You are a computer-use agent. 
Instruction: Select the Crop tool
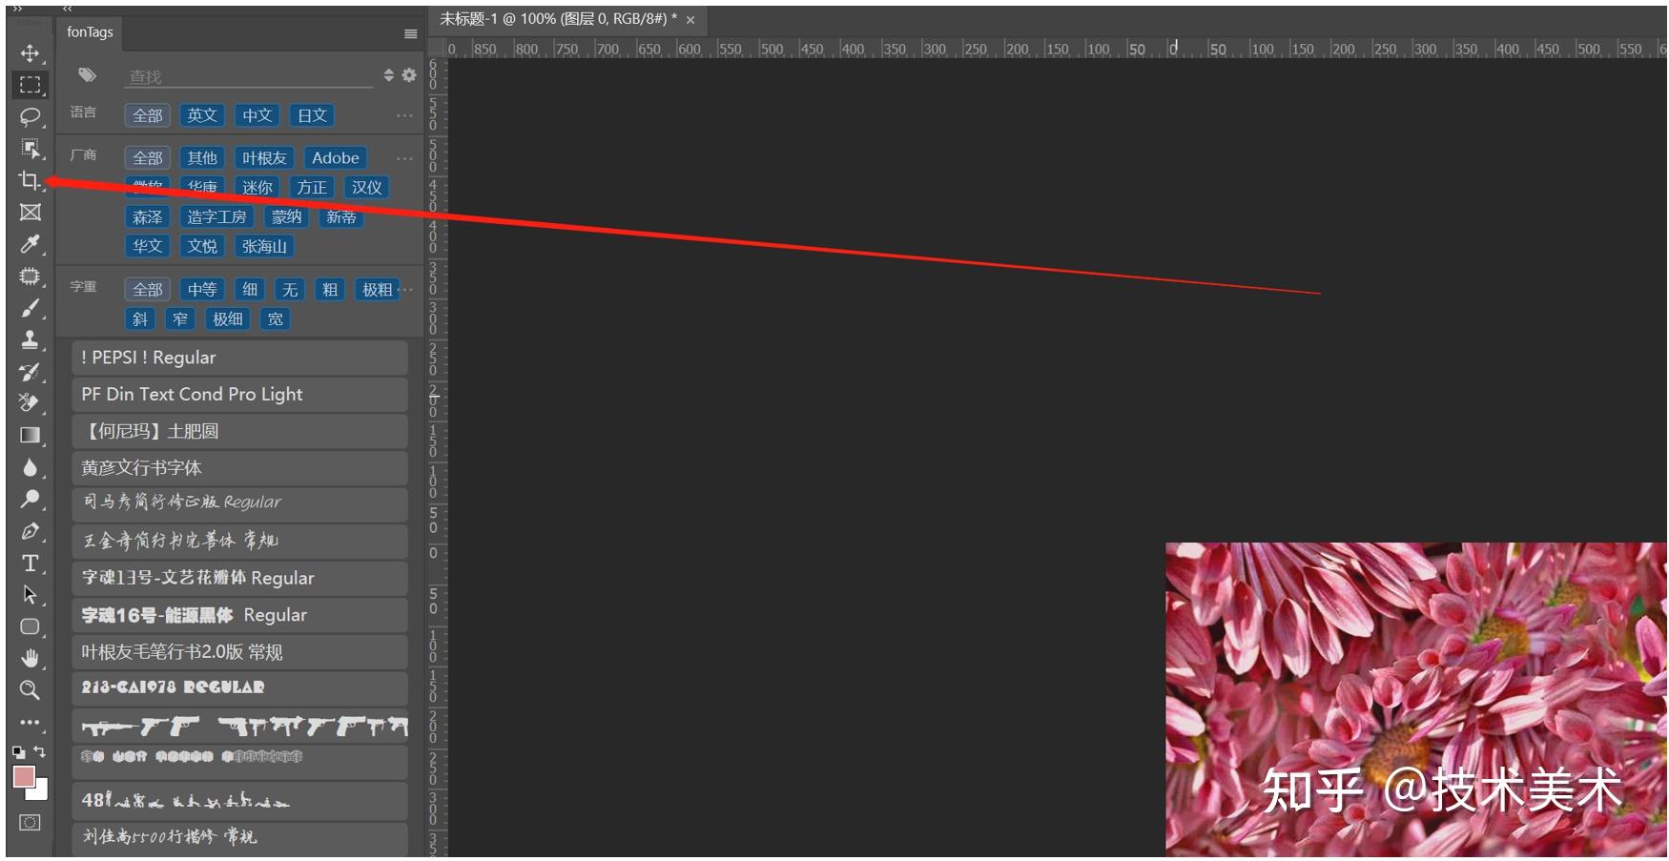coord(30,180)
